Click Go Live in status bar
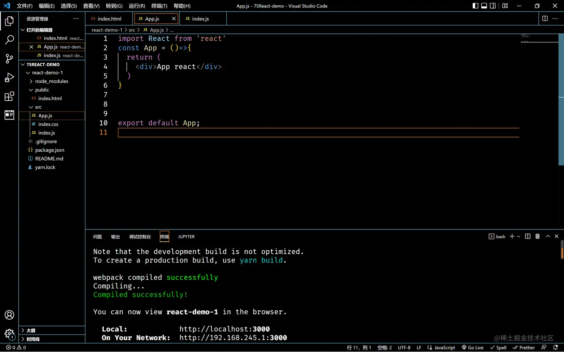 [473, 348]
